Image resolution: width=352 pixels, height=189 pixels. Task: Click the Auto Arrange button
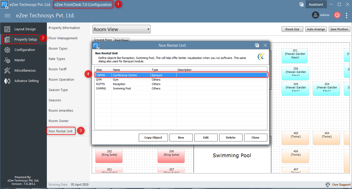tap(316, 29)
